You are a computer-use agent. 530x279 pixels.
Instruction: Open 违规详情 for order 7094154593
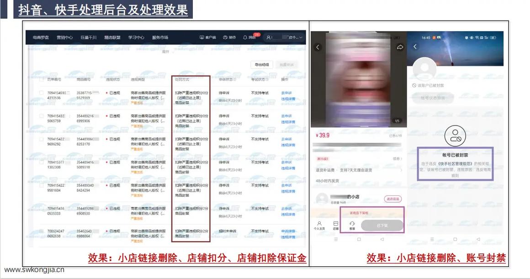coord(288,99)
